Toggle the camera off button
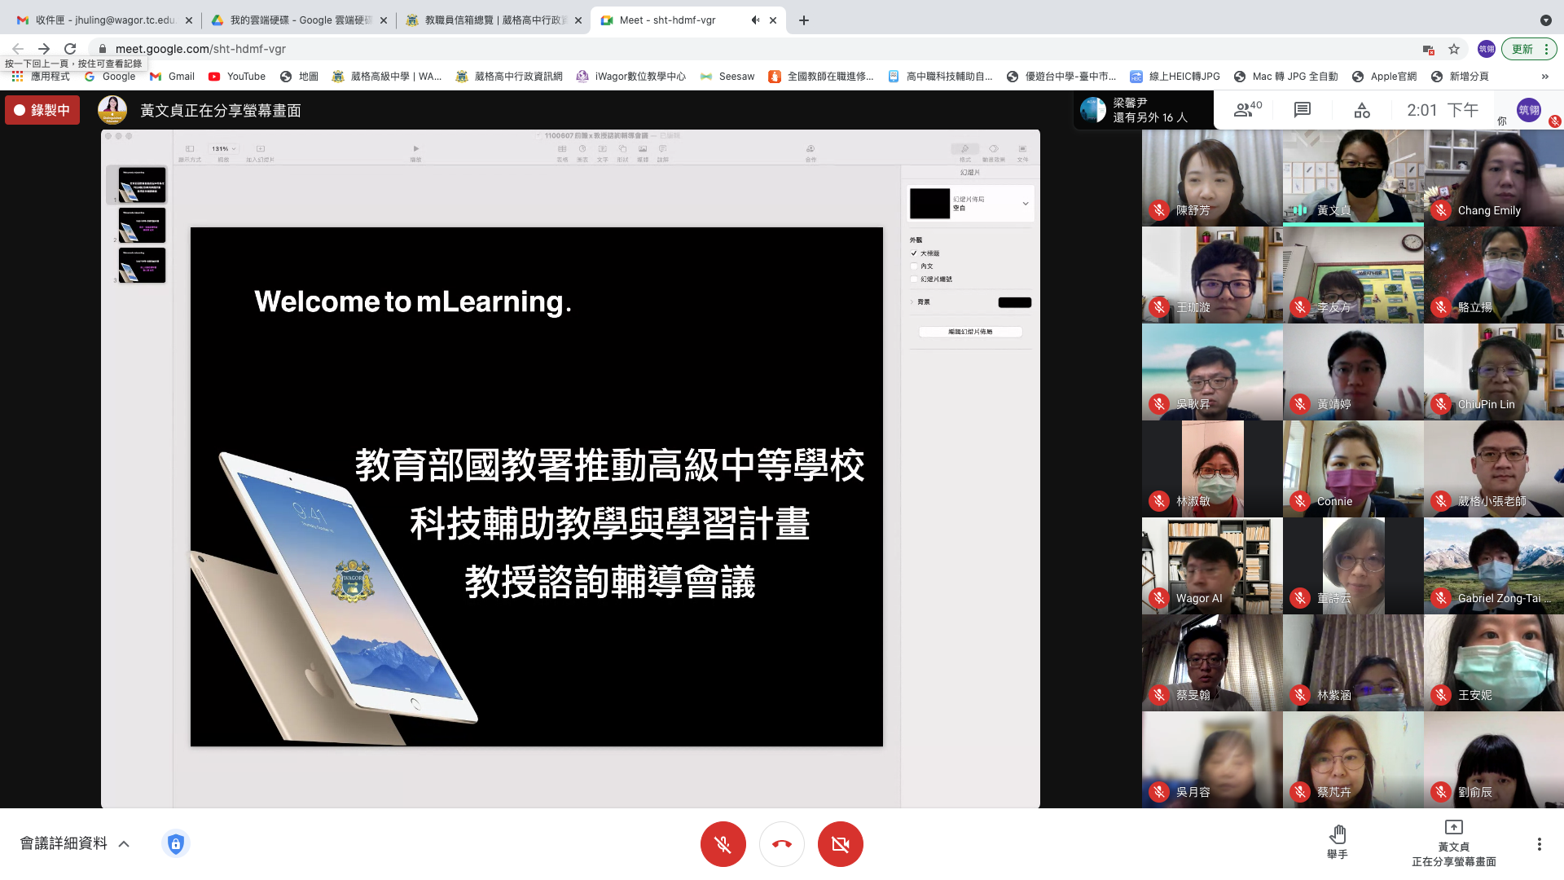 click(x=840, y=844)
